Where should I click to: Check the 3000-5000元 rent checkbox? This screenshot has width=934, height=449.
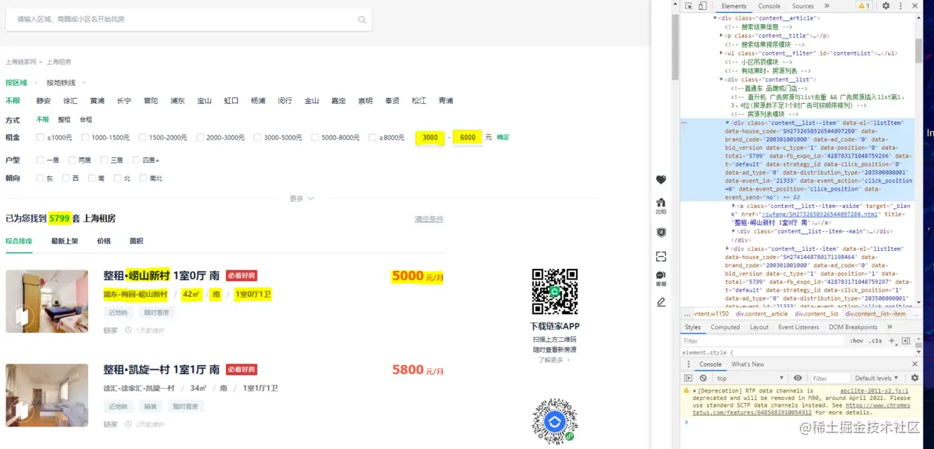(258, 137)
